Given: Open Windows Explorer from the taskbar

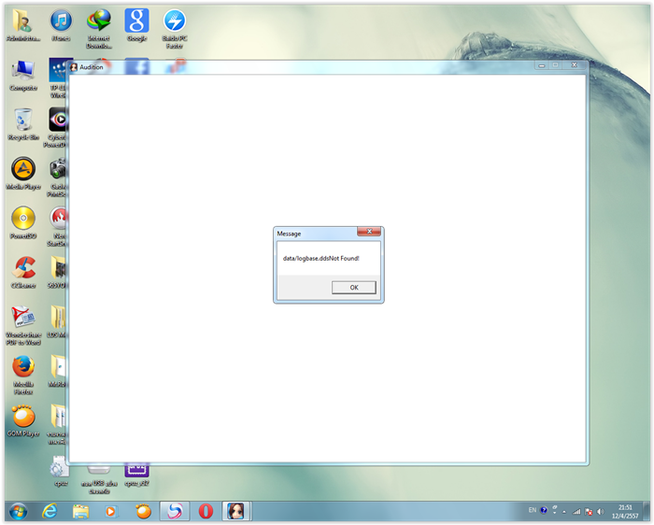Looking at the screenshot, I should (80, 511).
